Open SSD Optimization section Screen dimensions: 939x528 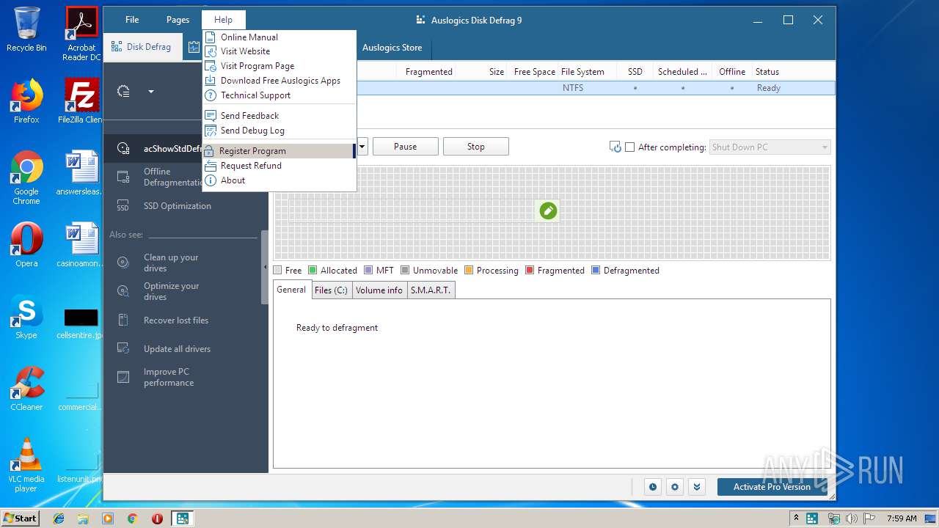177,206
